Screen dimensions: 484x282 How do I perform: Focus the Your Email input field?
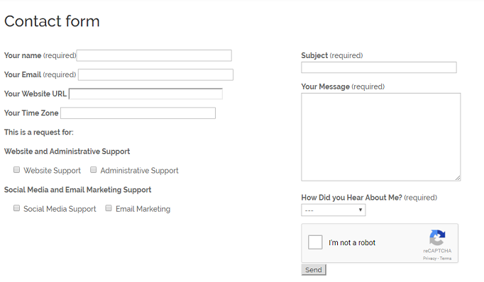pyautogui.click(x=155, y=74)
